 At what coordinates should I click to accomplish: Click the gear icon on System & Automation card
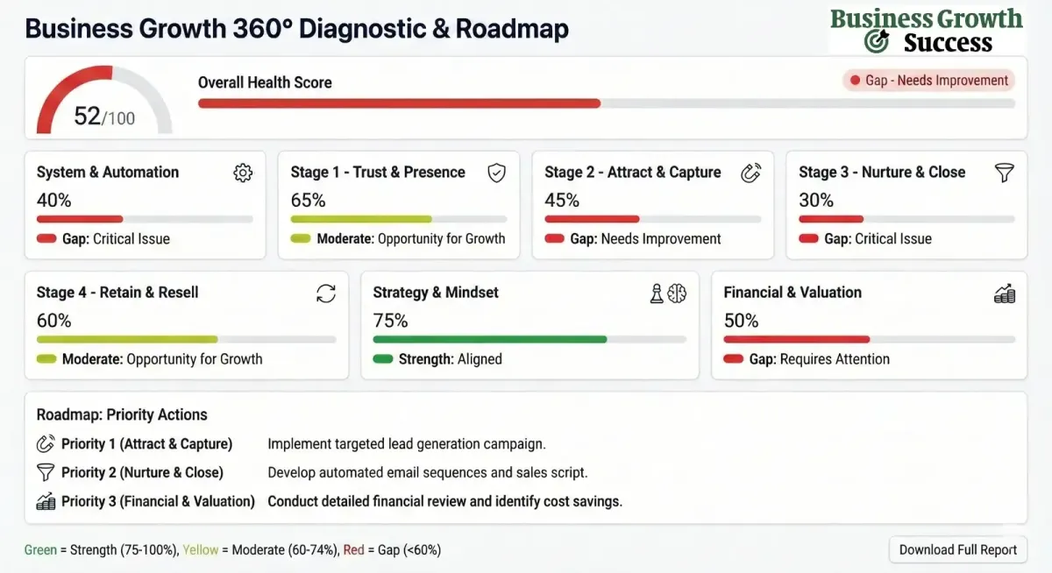click(x=243, y=173)
